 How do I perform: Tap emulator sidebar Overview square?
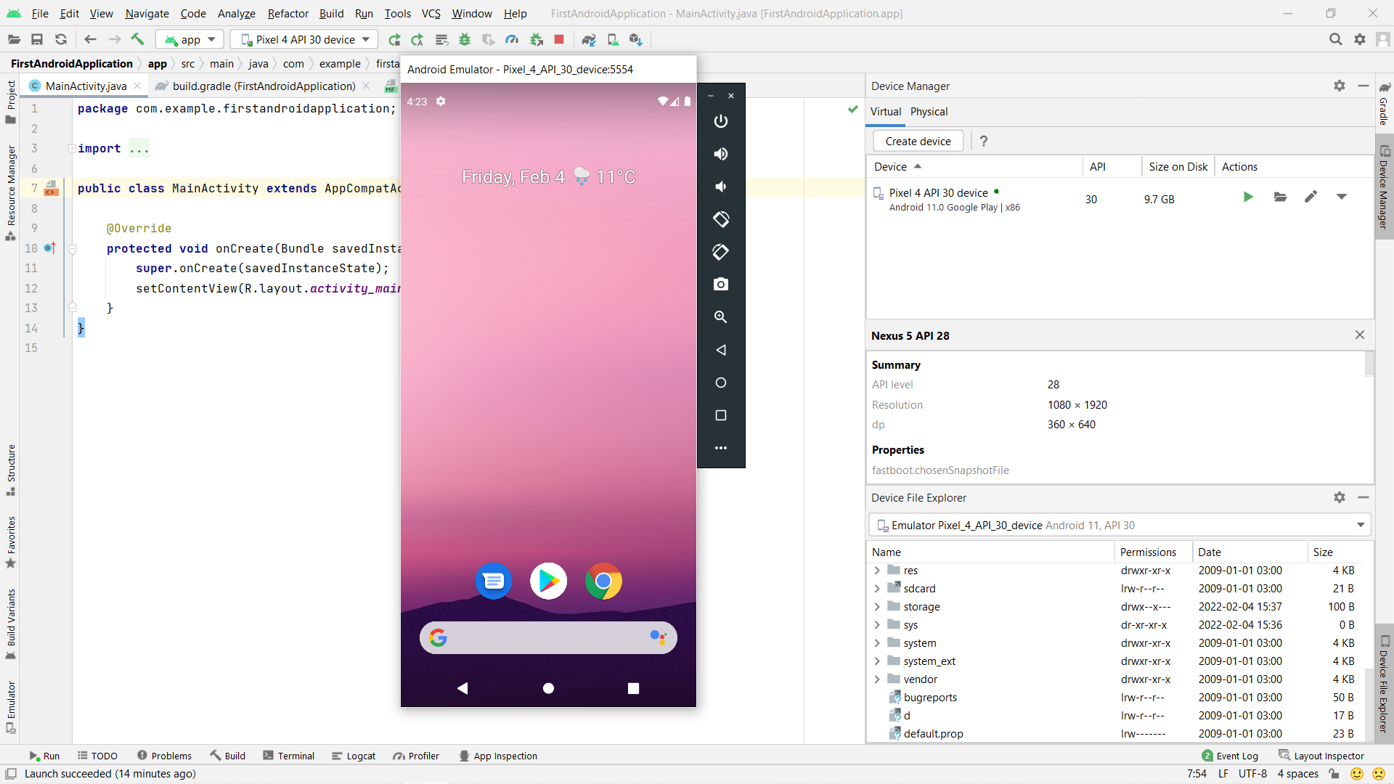(720, 415)
